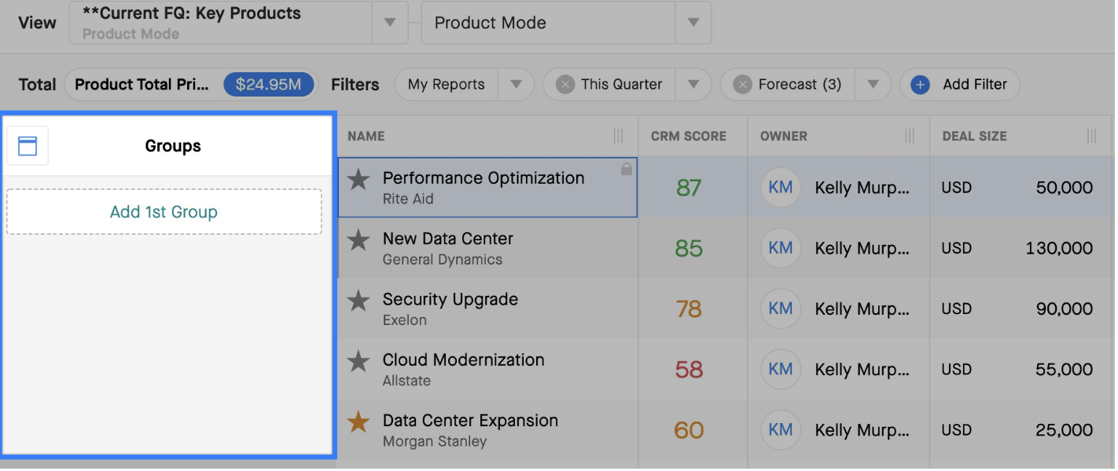This screenshot has width=1118, height=471.
Task: Click KM avatar in General Dynamics row
Action: 781,248
